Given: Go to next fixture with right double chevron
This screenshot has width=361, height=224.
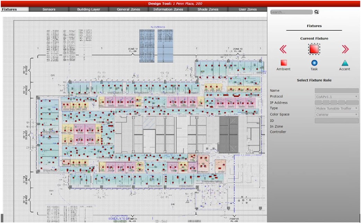Looking at the screenshot, I should coord(345,49).
